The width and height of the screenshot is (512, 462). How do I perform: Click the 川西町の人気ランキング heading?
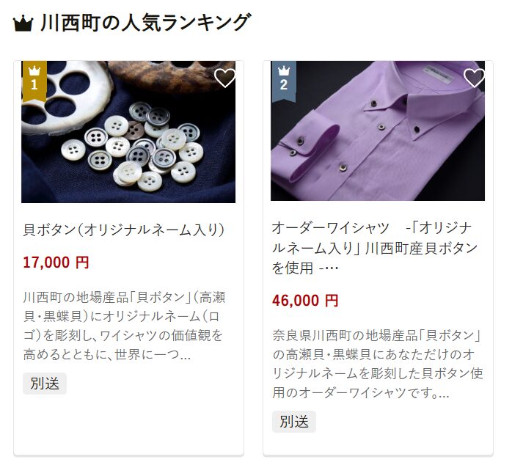(146, 23)
